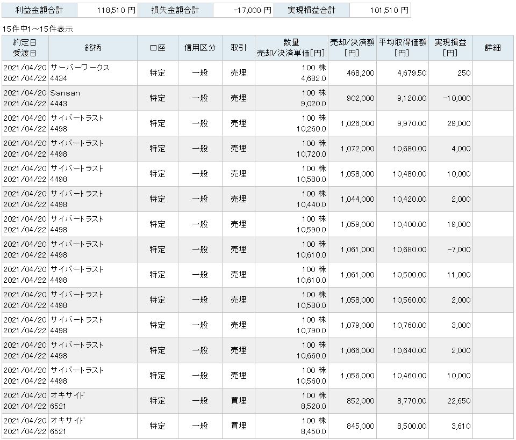Click the 利益金額合計 value 118,510 円
Screen dimensions: 516x440
pos(116,10)
